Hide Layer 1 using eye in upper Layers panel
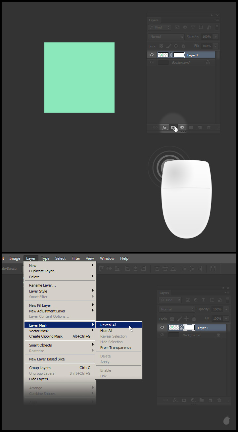This screenshot has width=238, height=432. point(152,55)
